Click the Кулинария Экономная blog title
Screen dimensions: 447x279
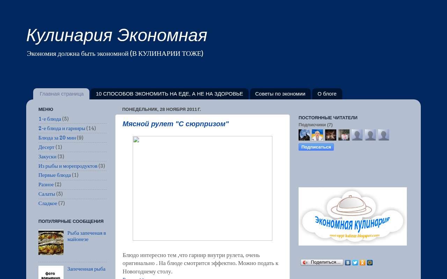tap(117, 35)
